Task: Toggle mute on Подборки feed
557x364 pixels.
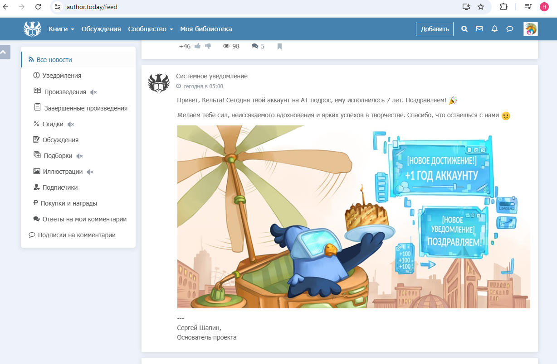Action: 80,156
